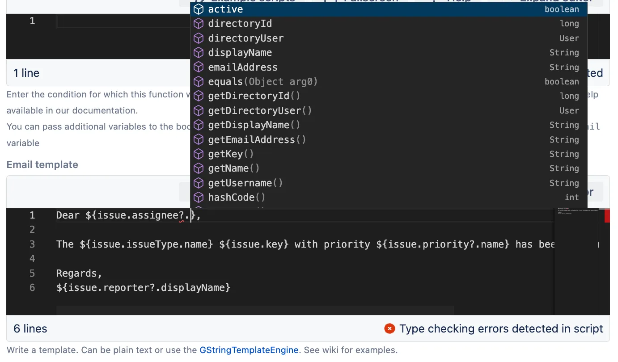
Task: Click 'Type checking errors detected in script' status
Action: tap(501, 329)
